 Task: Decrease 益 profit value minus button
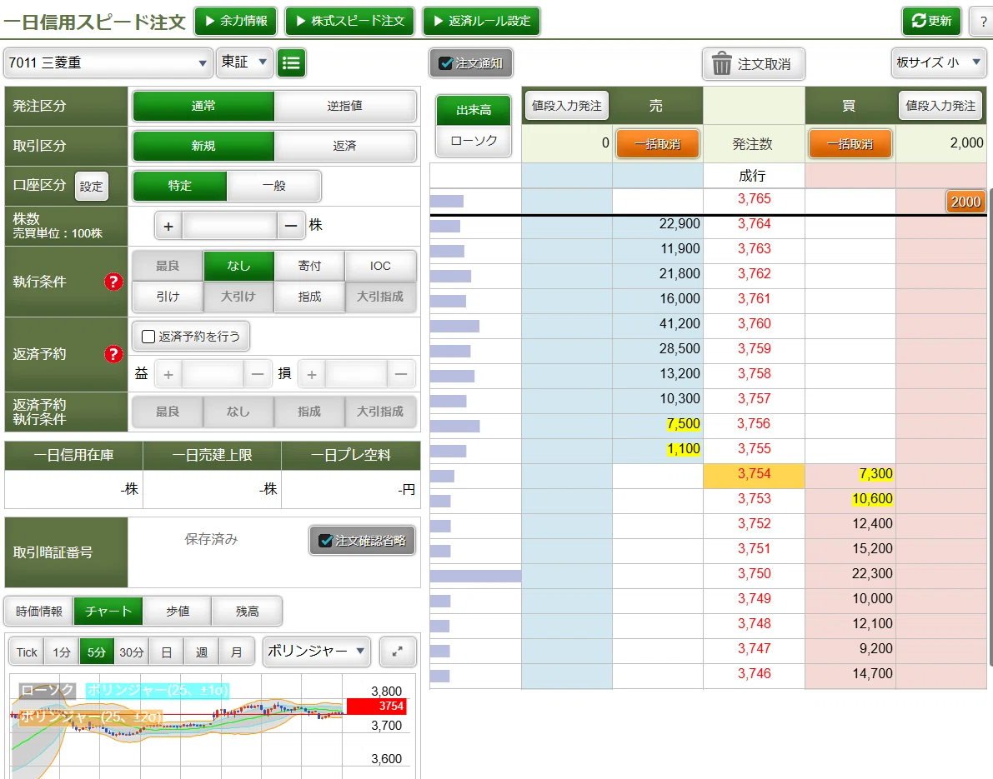pyautogui.click(x=257, y=375)
